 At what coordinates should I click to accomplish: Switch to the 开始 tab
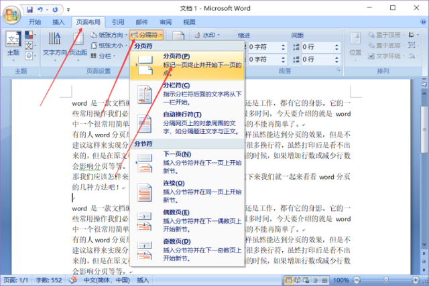point(35,22)
